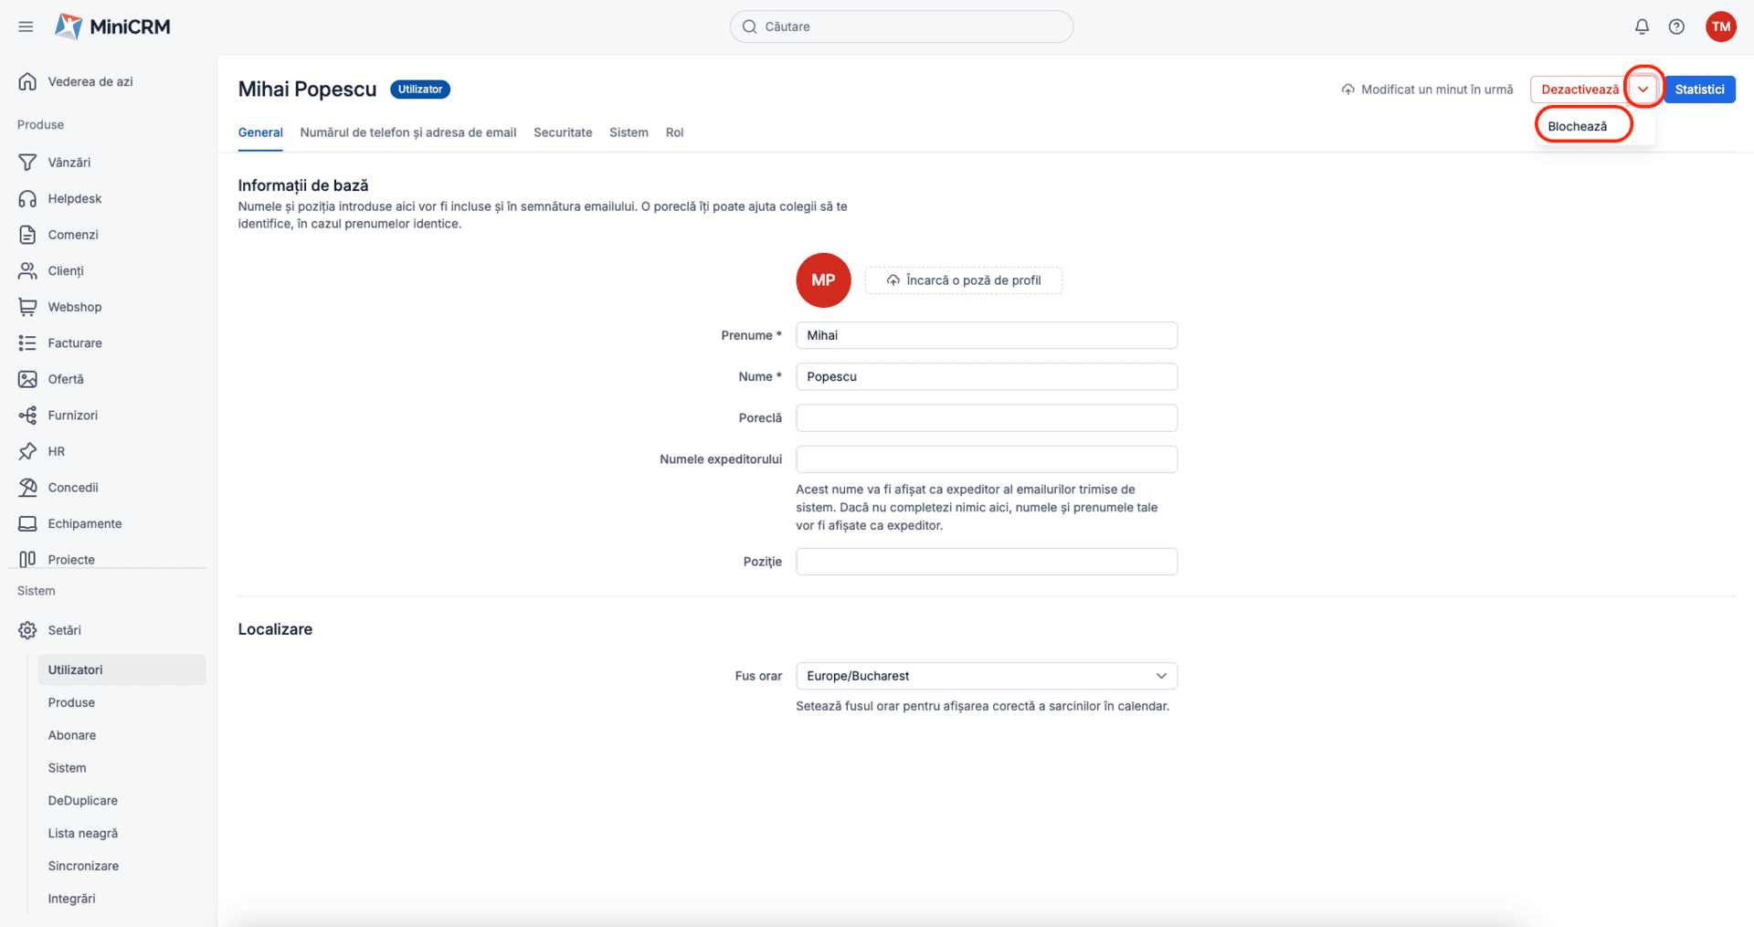The image size is (1754, 927).
Task: Open Webshop cart icon in sidebar
Action: [27, 307]
